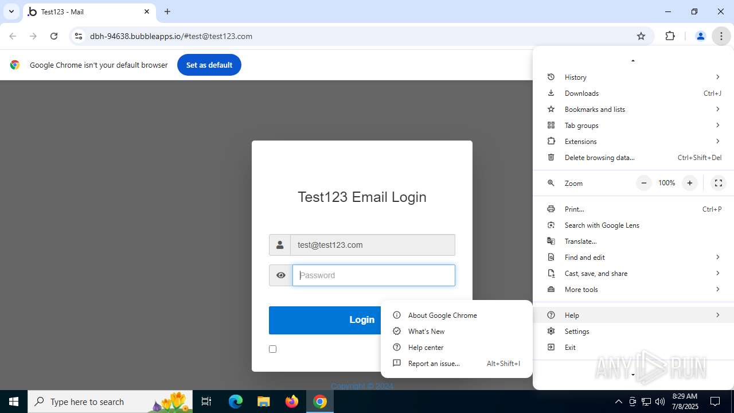Viewport: 734px width, 413px height.
Task: Enter fullscreen mode via zoom row icon
Action: [718, 183]
